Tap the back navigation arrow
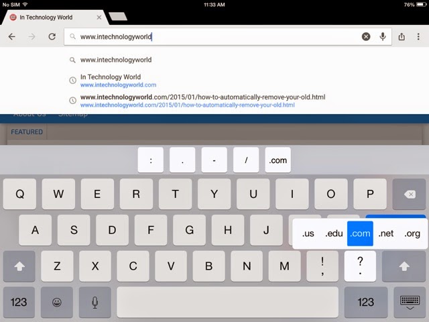429x322 pixels. click(x=12, y=37)
